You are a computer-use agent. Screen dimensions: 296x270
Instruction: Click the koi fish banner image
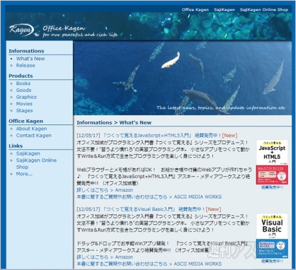(x=183, y=78)
